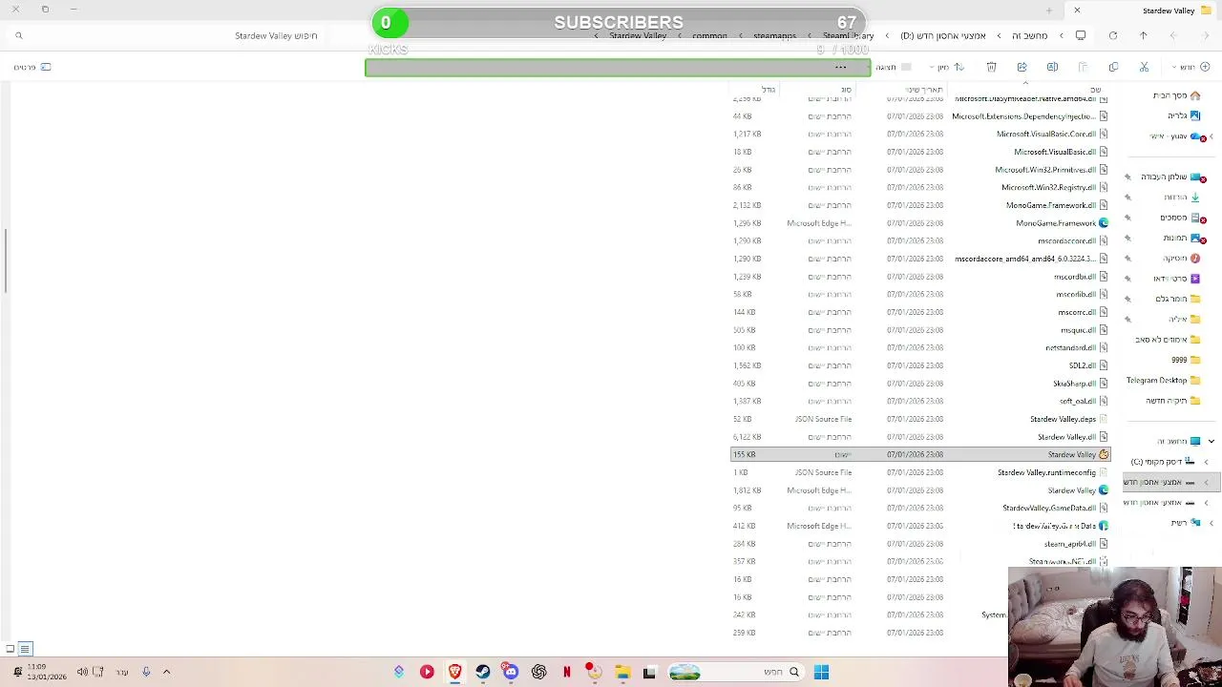The height and width of the screenshot is (687, 1222).
Task: Open גלריה in the sidebar
Action: (1184, 115)
